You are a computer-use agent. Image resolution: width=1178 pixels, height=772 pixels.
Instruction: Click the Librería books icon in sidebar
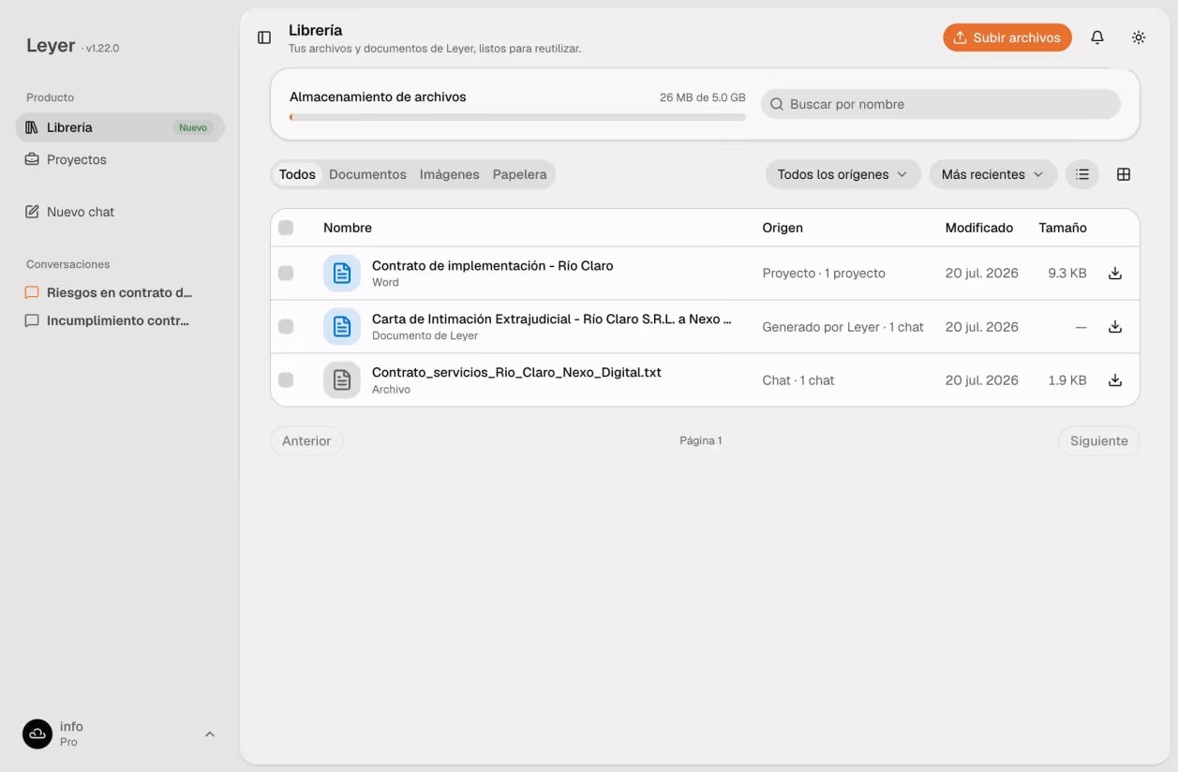pyautogui.click(x=32, y=127)
